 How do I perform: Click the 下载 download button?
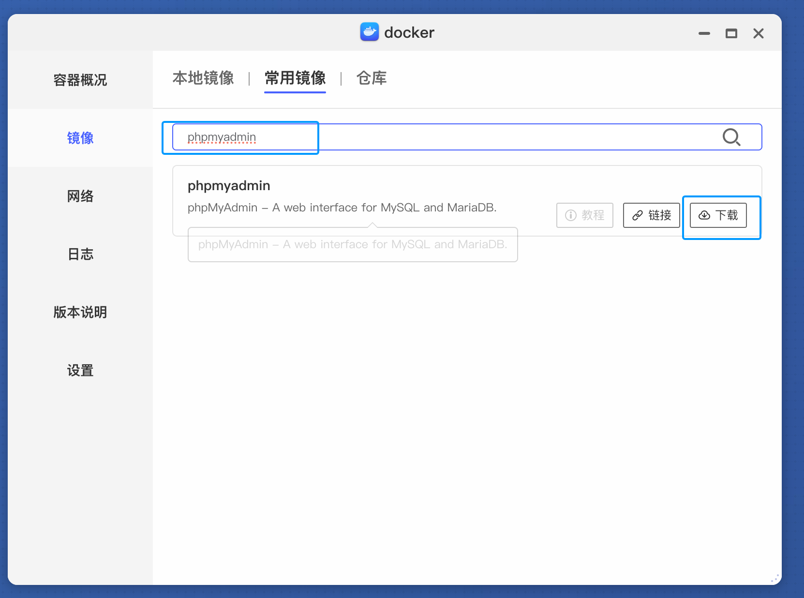718,215
